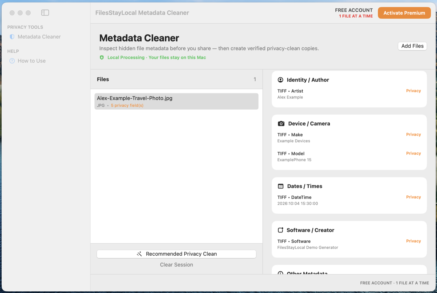This screenshot has height=293, width=437.
Task: Click the 'FilesStayLocal Metadata Cleaner' window title
Action: 142,13
